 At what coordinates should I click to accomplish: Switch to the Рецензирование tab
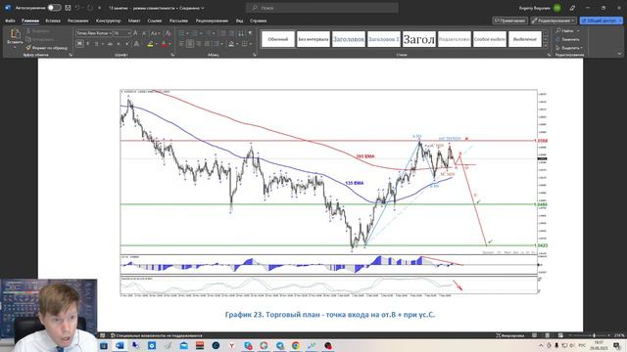tap(212, 21)
